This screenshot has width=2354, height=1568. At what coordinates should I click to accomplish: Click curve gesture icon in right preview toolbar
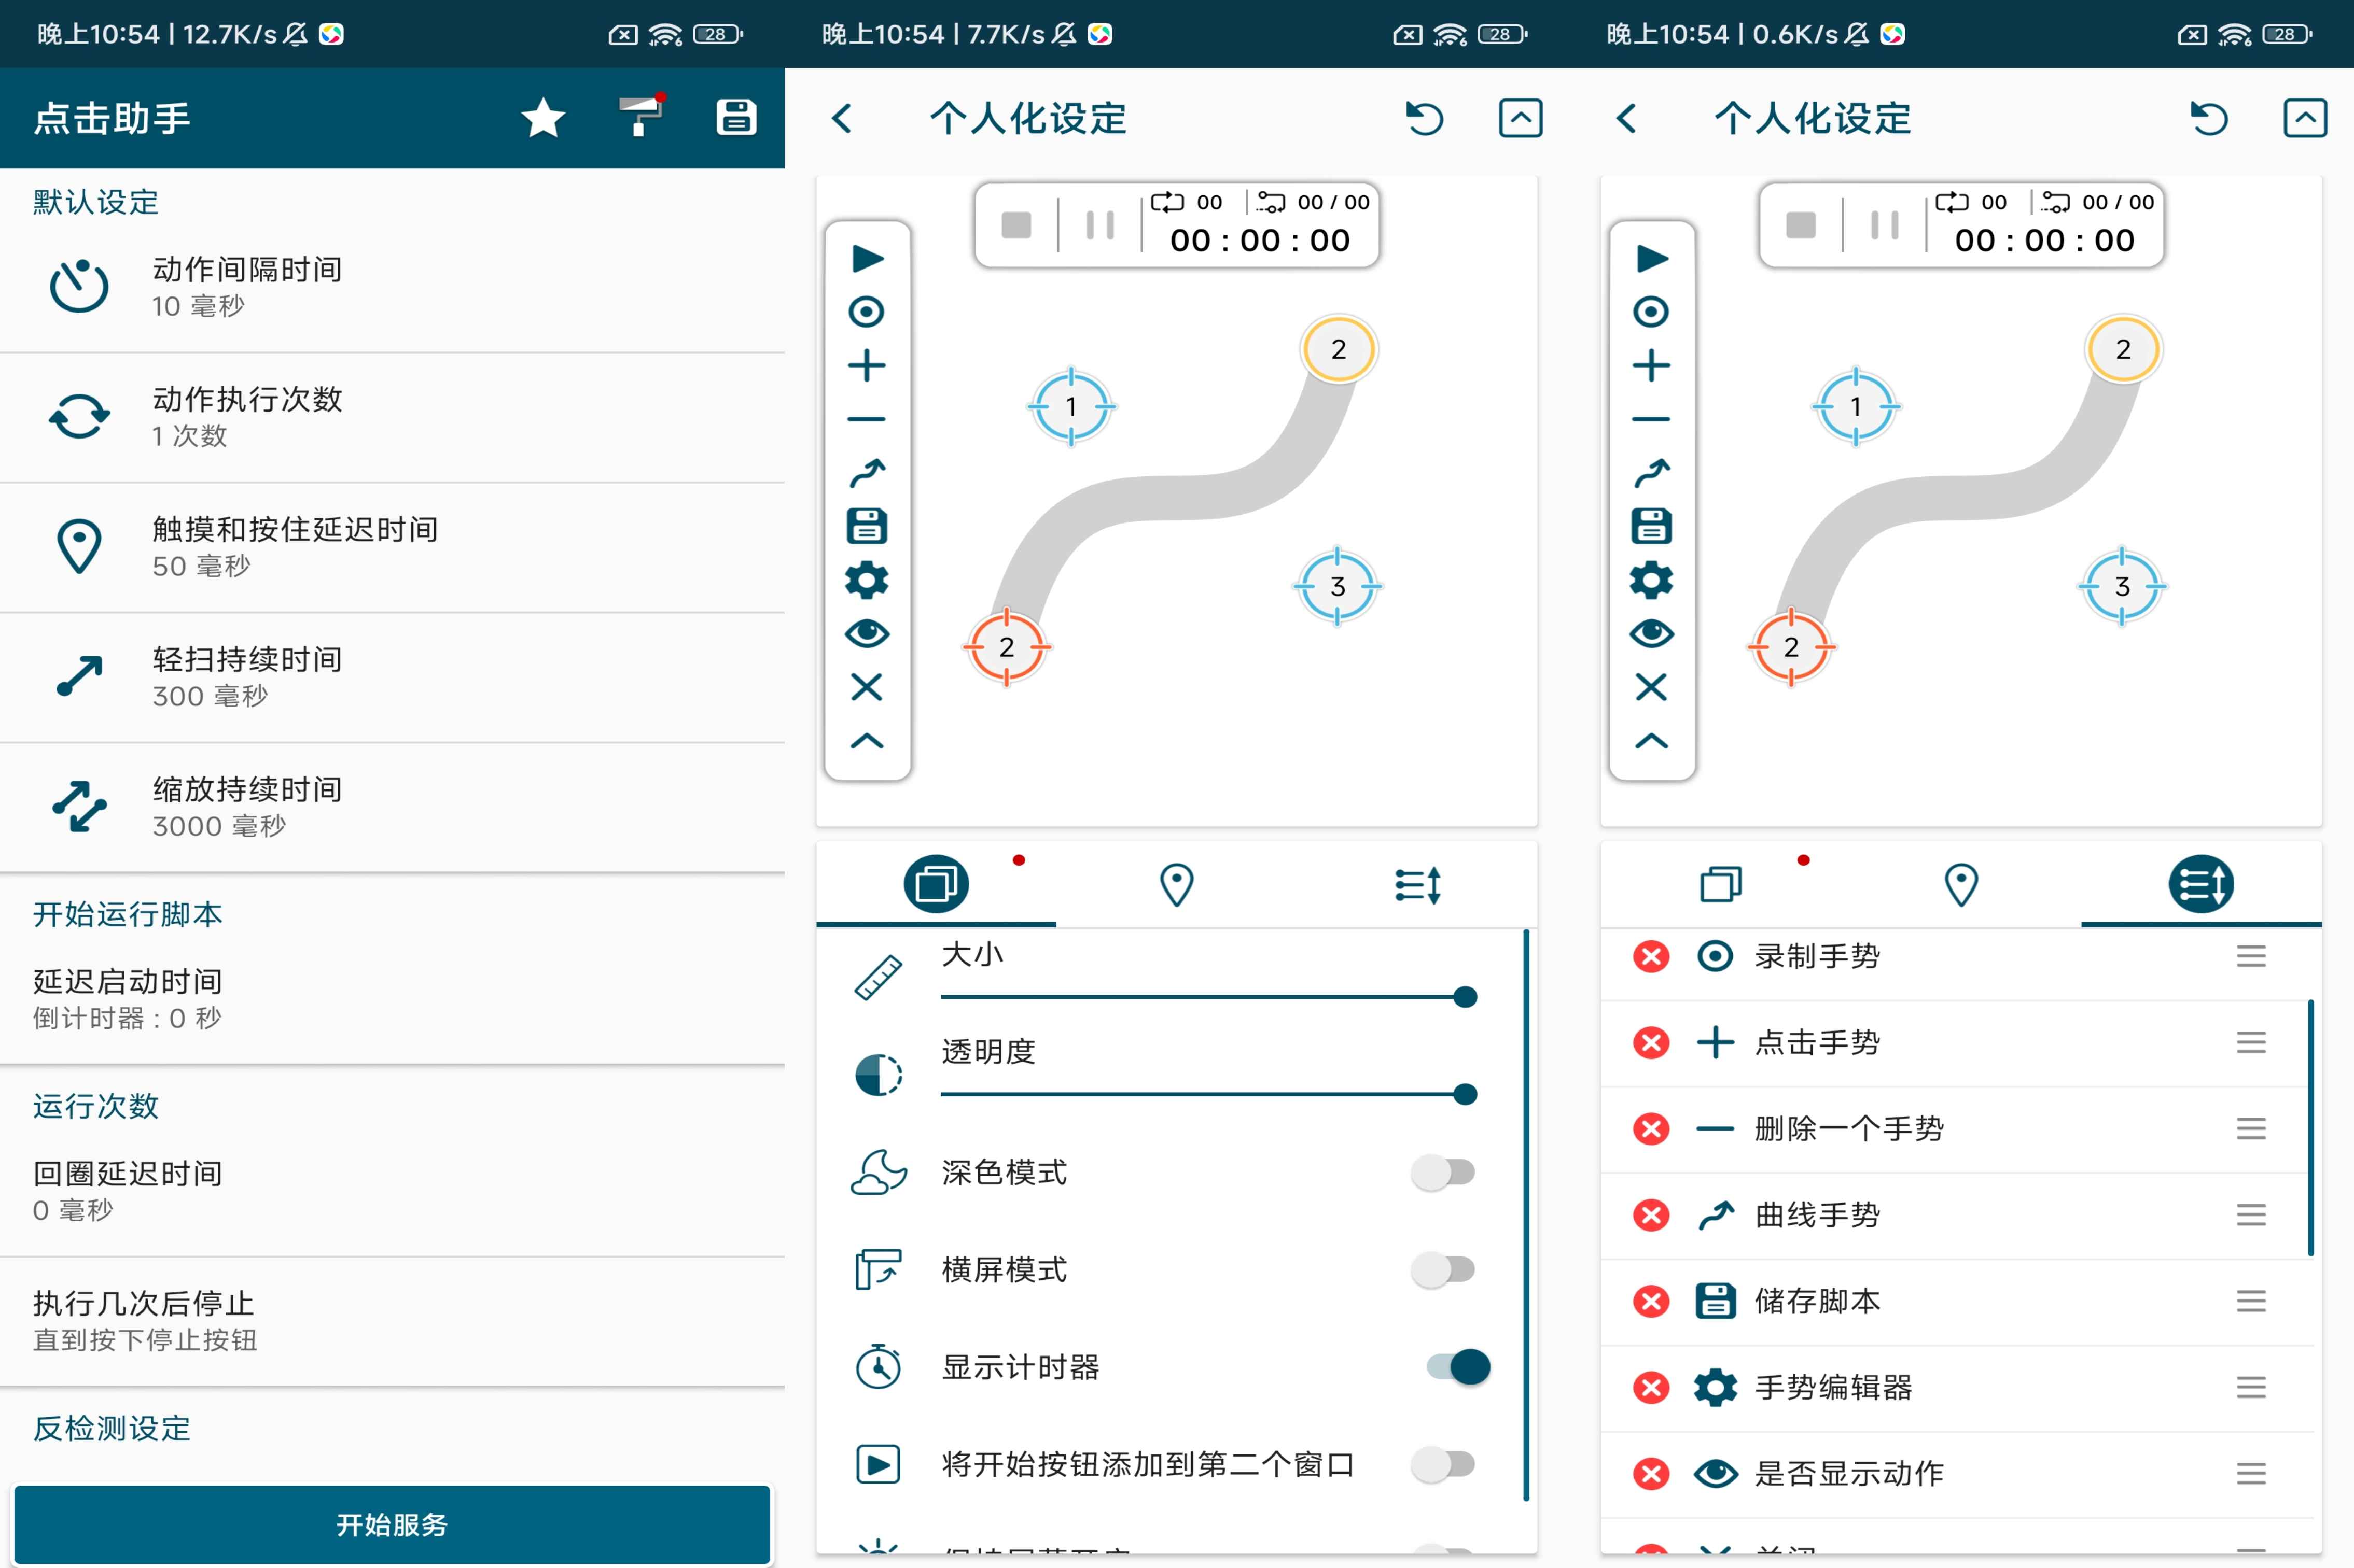coord(1652,472)
